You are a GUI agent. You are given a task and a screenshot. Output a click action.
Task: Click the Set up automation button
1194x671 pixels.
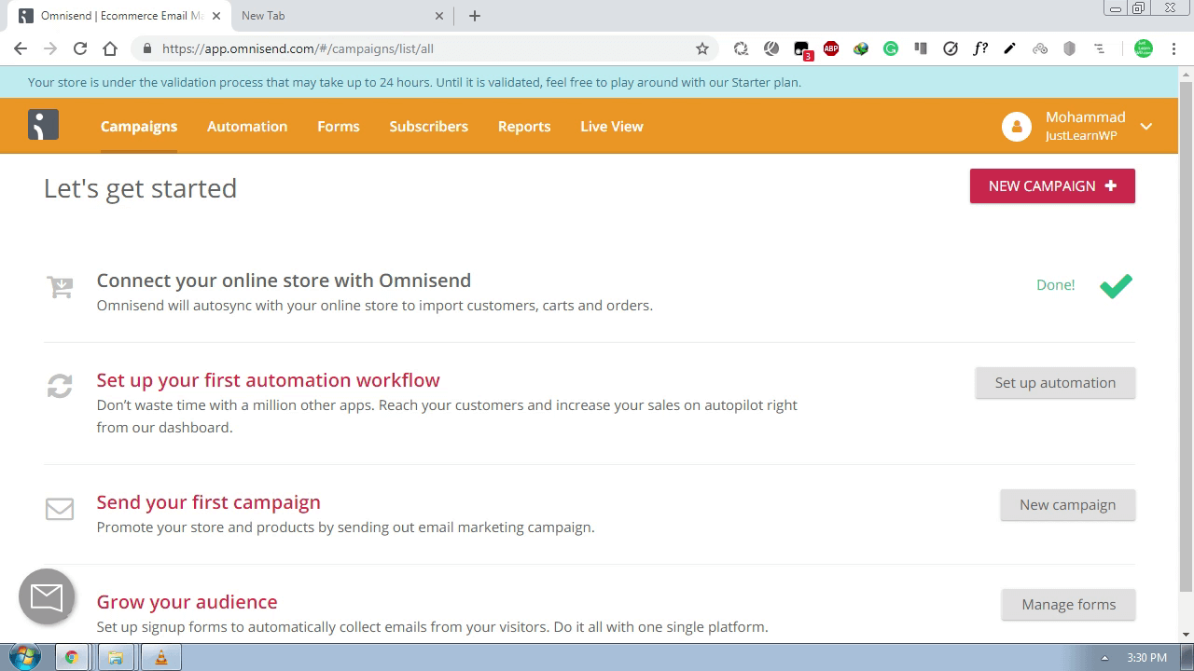tap(1055, 382)
